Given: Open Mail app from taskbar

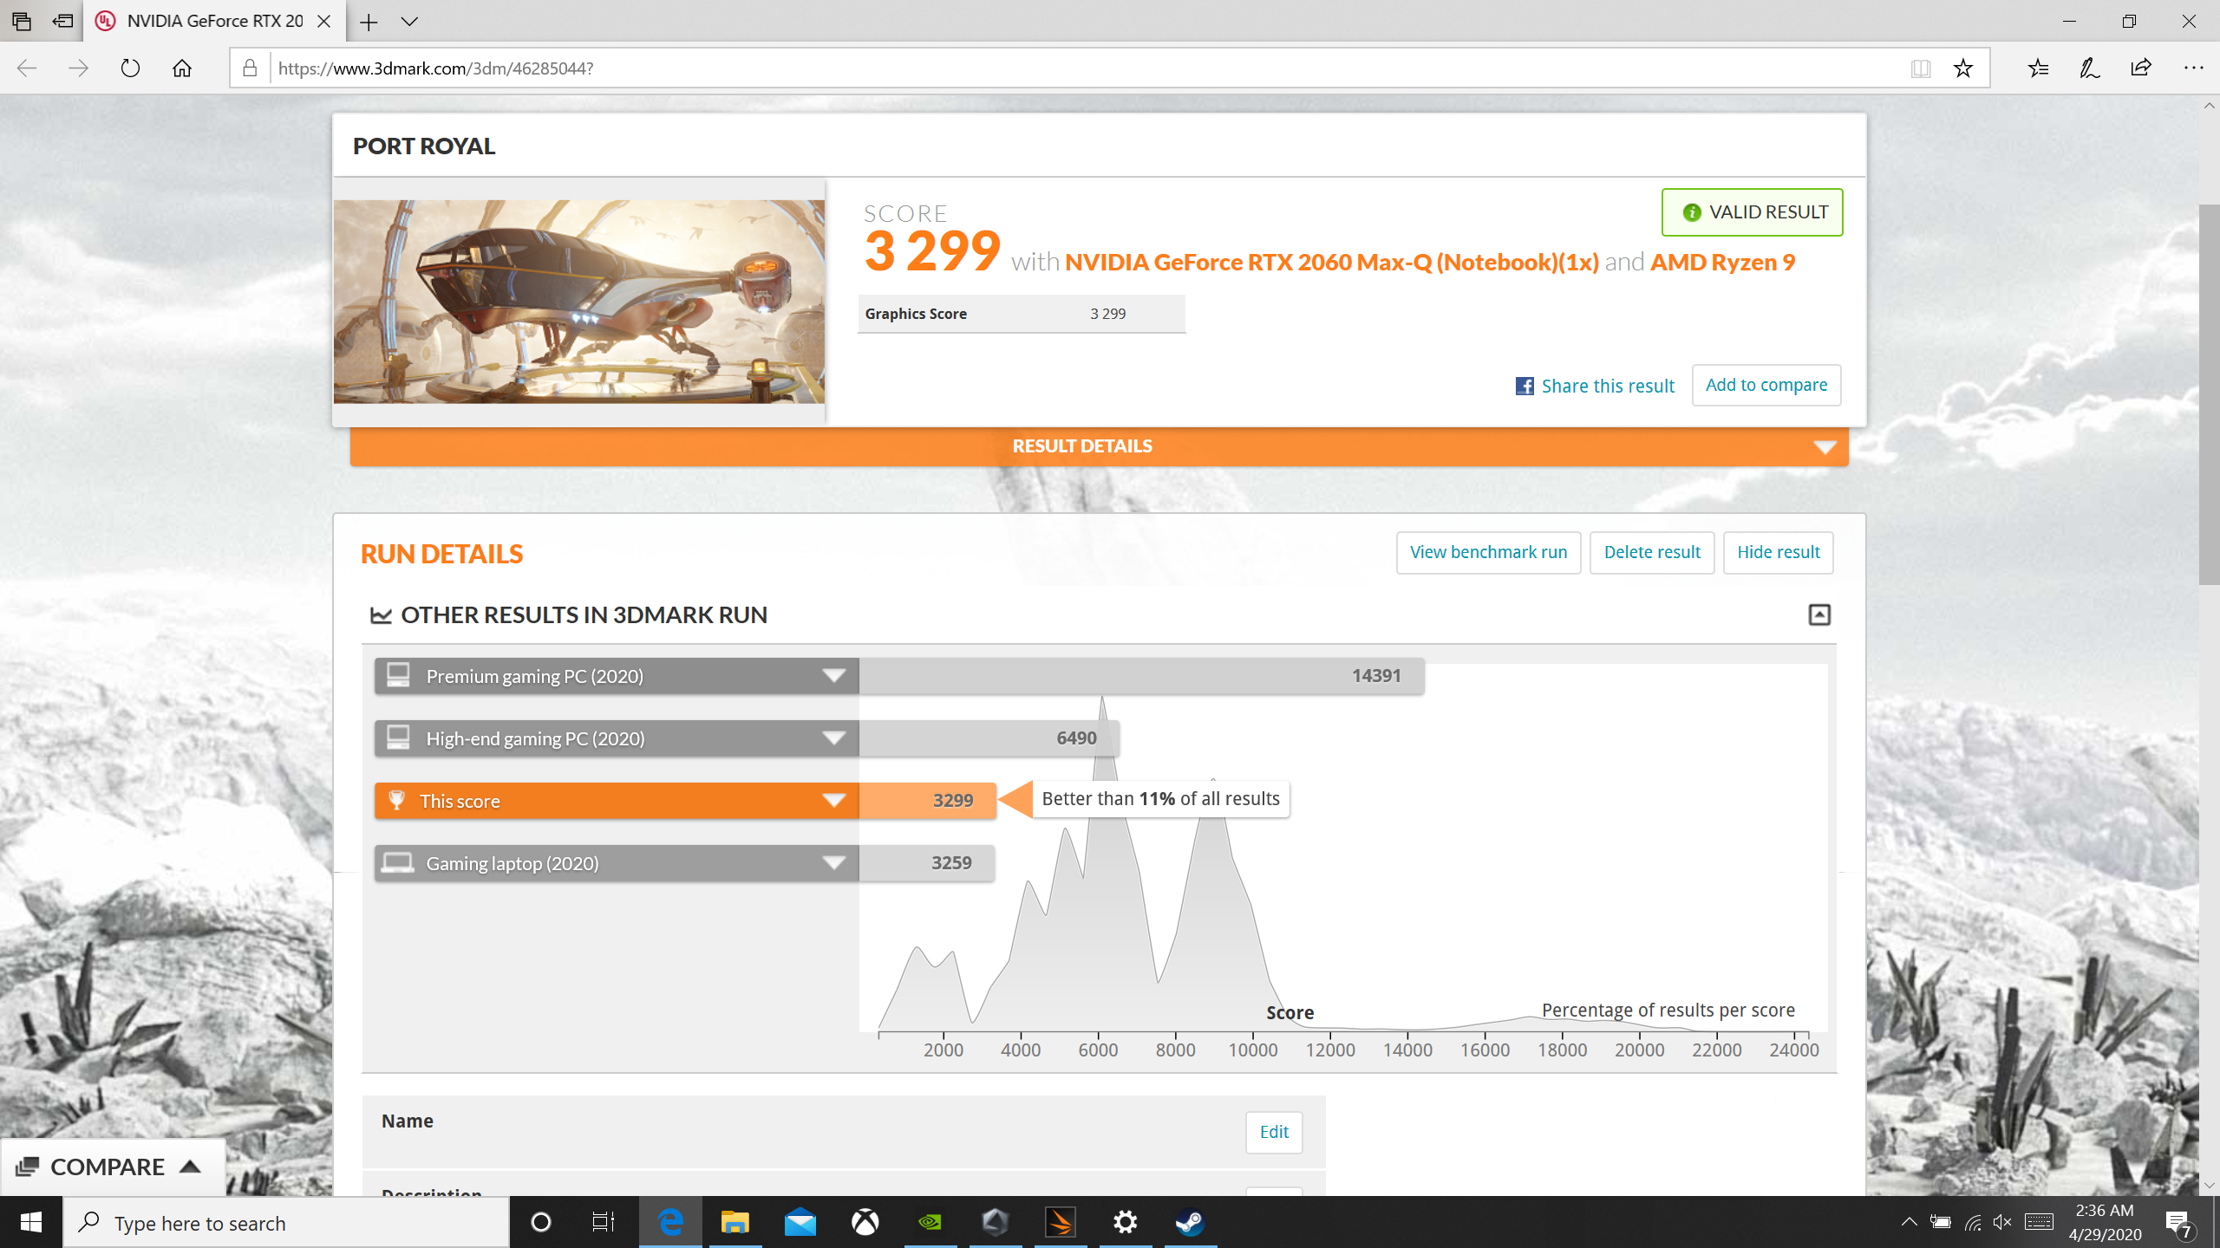Looking at the screenshot, I should tap(800, 1222).
